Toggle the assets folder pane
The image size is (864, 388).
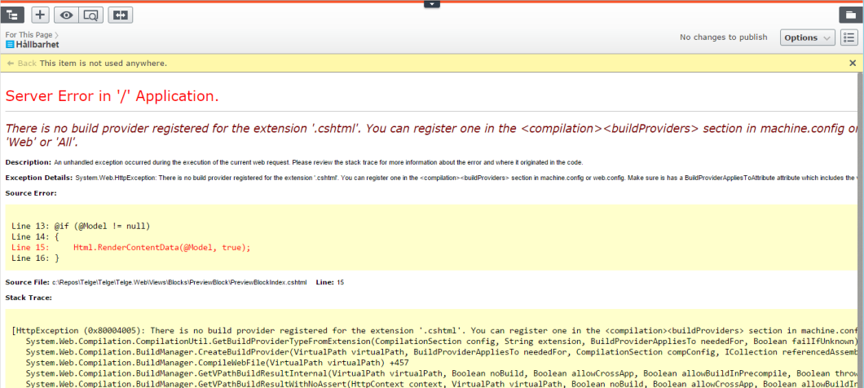click(849, 15)
